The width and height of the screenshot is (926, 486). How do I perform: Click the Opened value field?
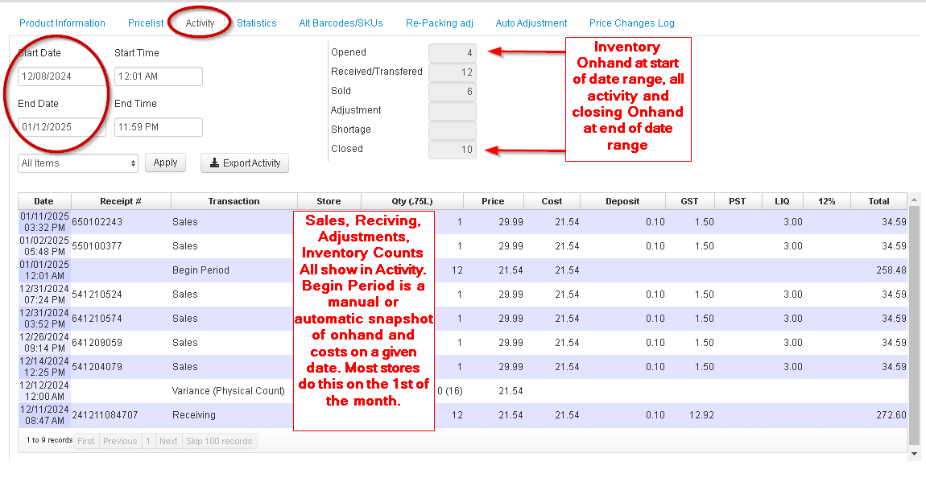453,53
